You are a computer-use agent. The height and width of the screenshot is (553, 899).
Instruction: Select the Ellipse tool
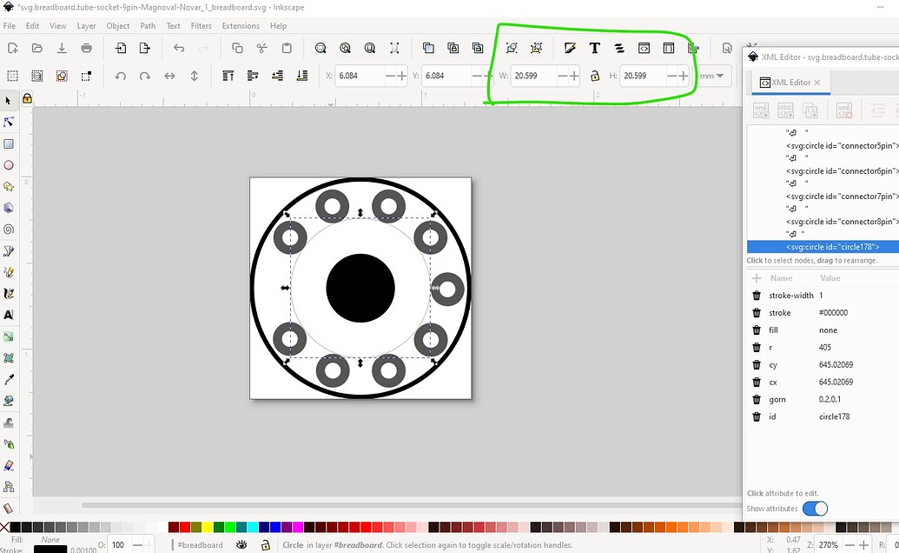click(9, 165)
